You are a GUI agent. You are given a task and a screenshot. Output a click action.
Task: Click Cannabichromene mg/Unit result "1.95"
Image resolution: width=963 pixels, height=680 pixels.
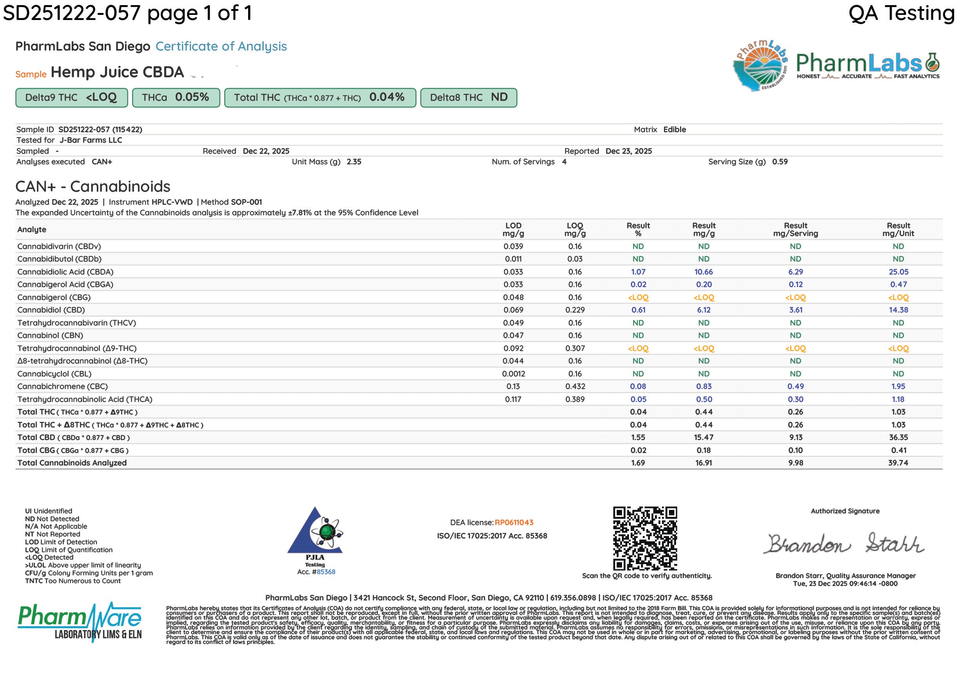click(898, 387)
